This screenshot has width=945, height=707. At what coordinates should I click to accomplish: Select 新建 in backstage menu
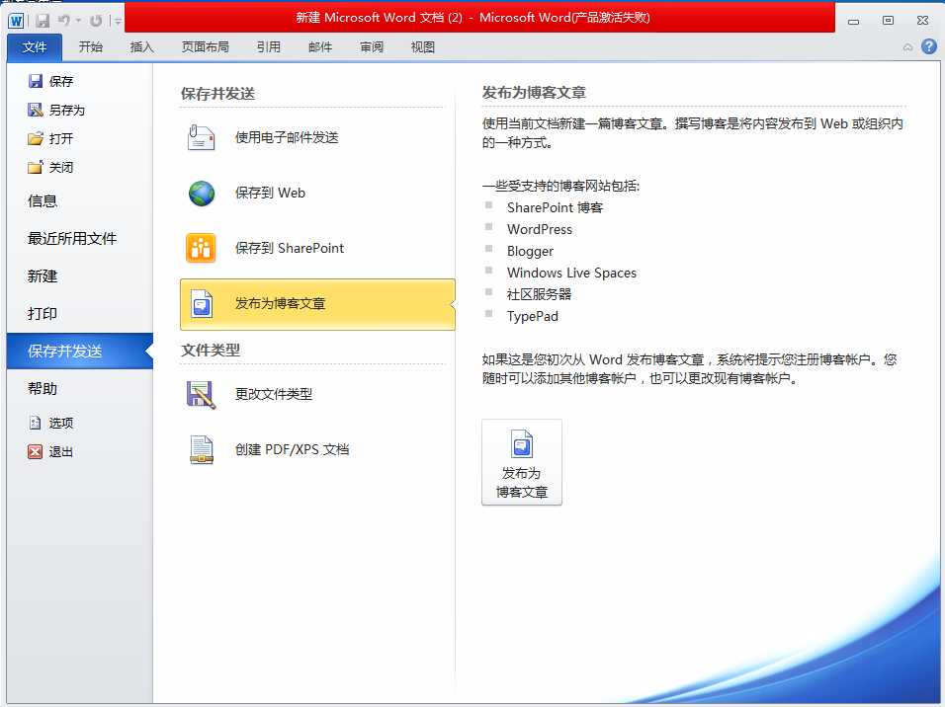79,276
